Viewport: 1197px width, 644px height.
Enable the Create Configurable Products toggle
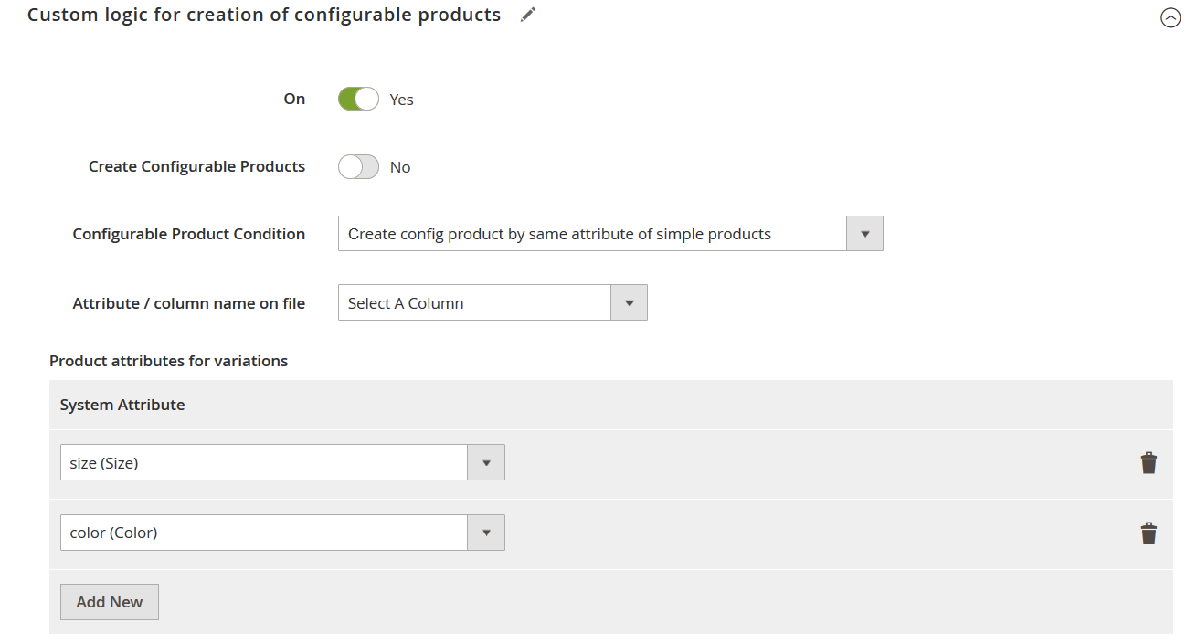click(358, 167)
